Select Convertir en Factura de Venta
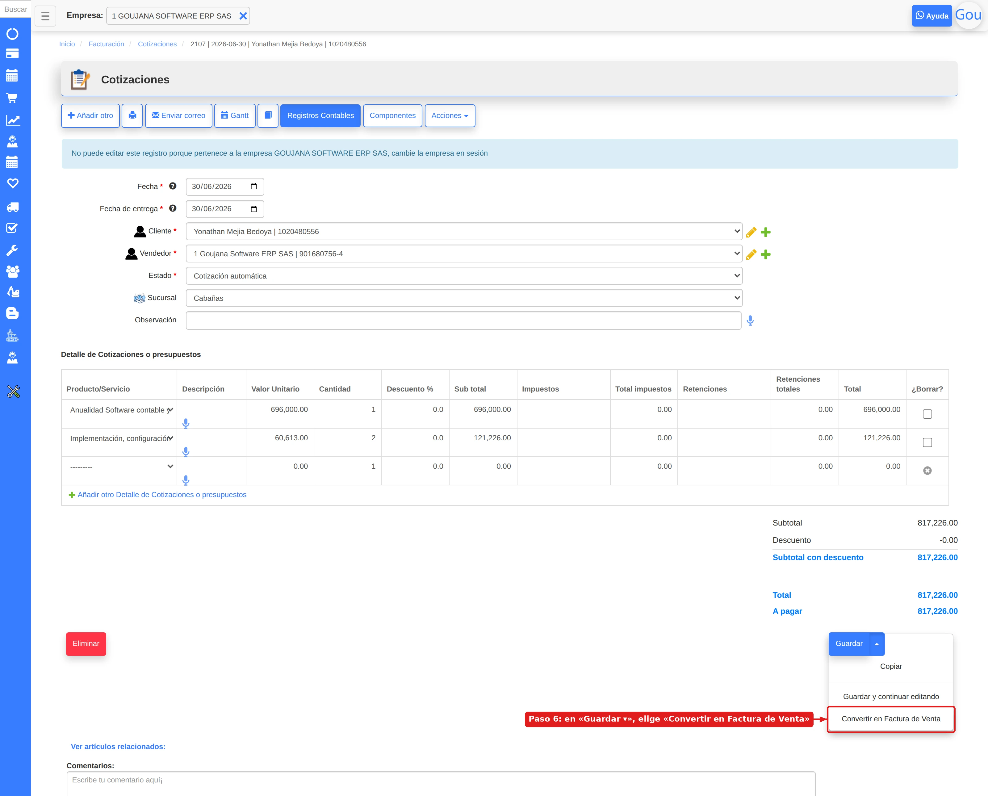The image size is (988, 796). [x=891, y=719]
